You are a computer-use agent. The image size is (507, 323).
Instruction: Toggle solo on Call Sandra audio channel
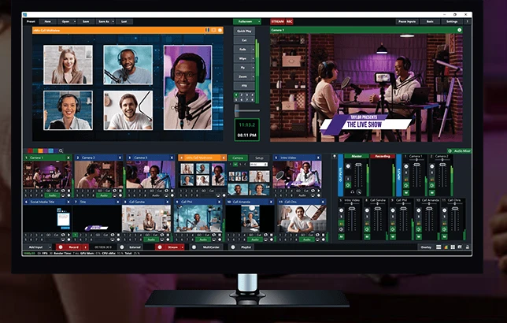(x=367, y=217)
